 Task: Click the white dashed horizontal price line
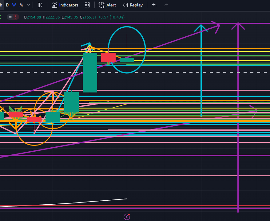(185, 72)
